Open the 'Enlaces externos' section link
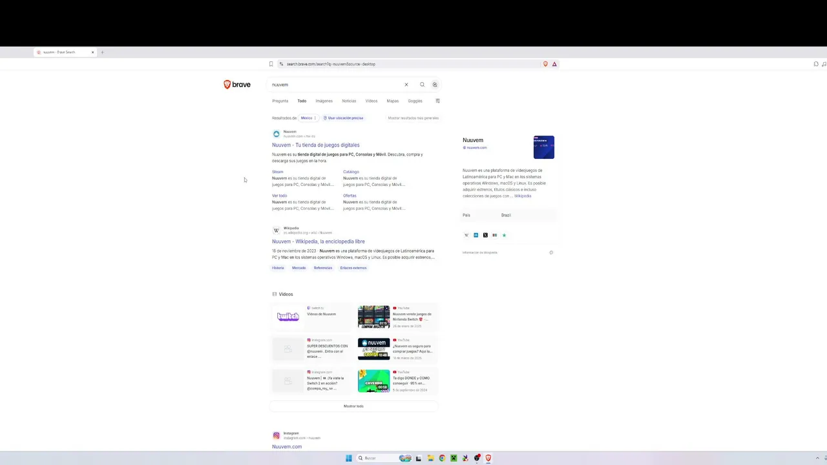The image size is (827, 465). click(353, 268)
